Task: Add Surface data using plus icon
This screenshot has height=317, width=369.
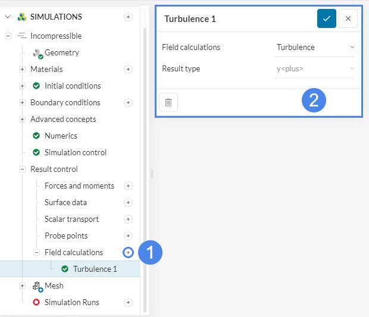Action: click(128, 202)
